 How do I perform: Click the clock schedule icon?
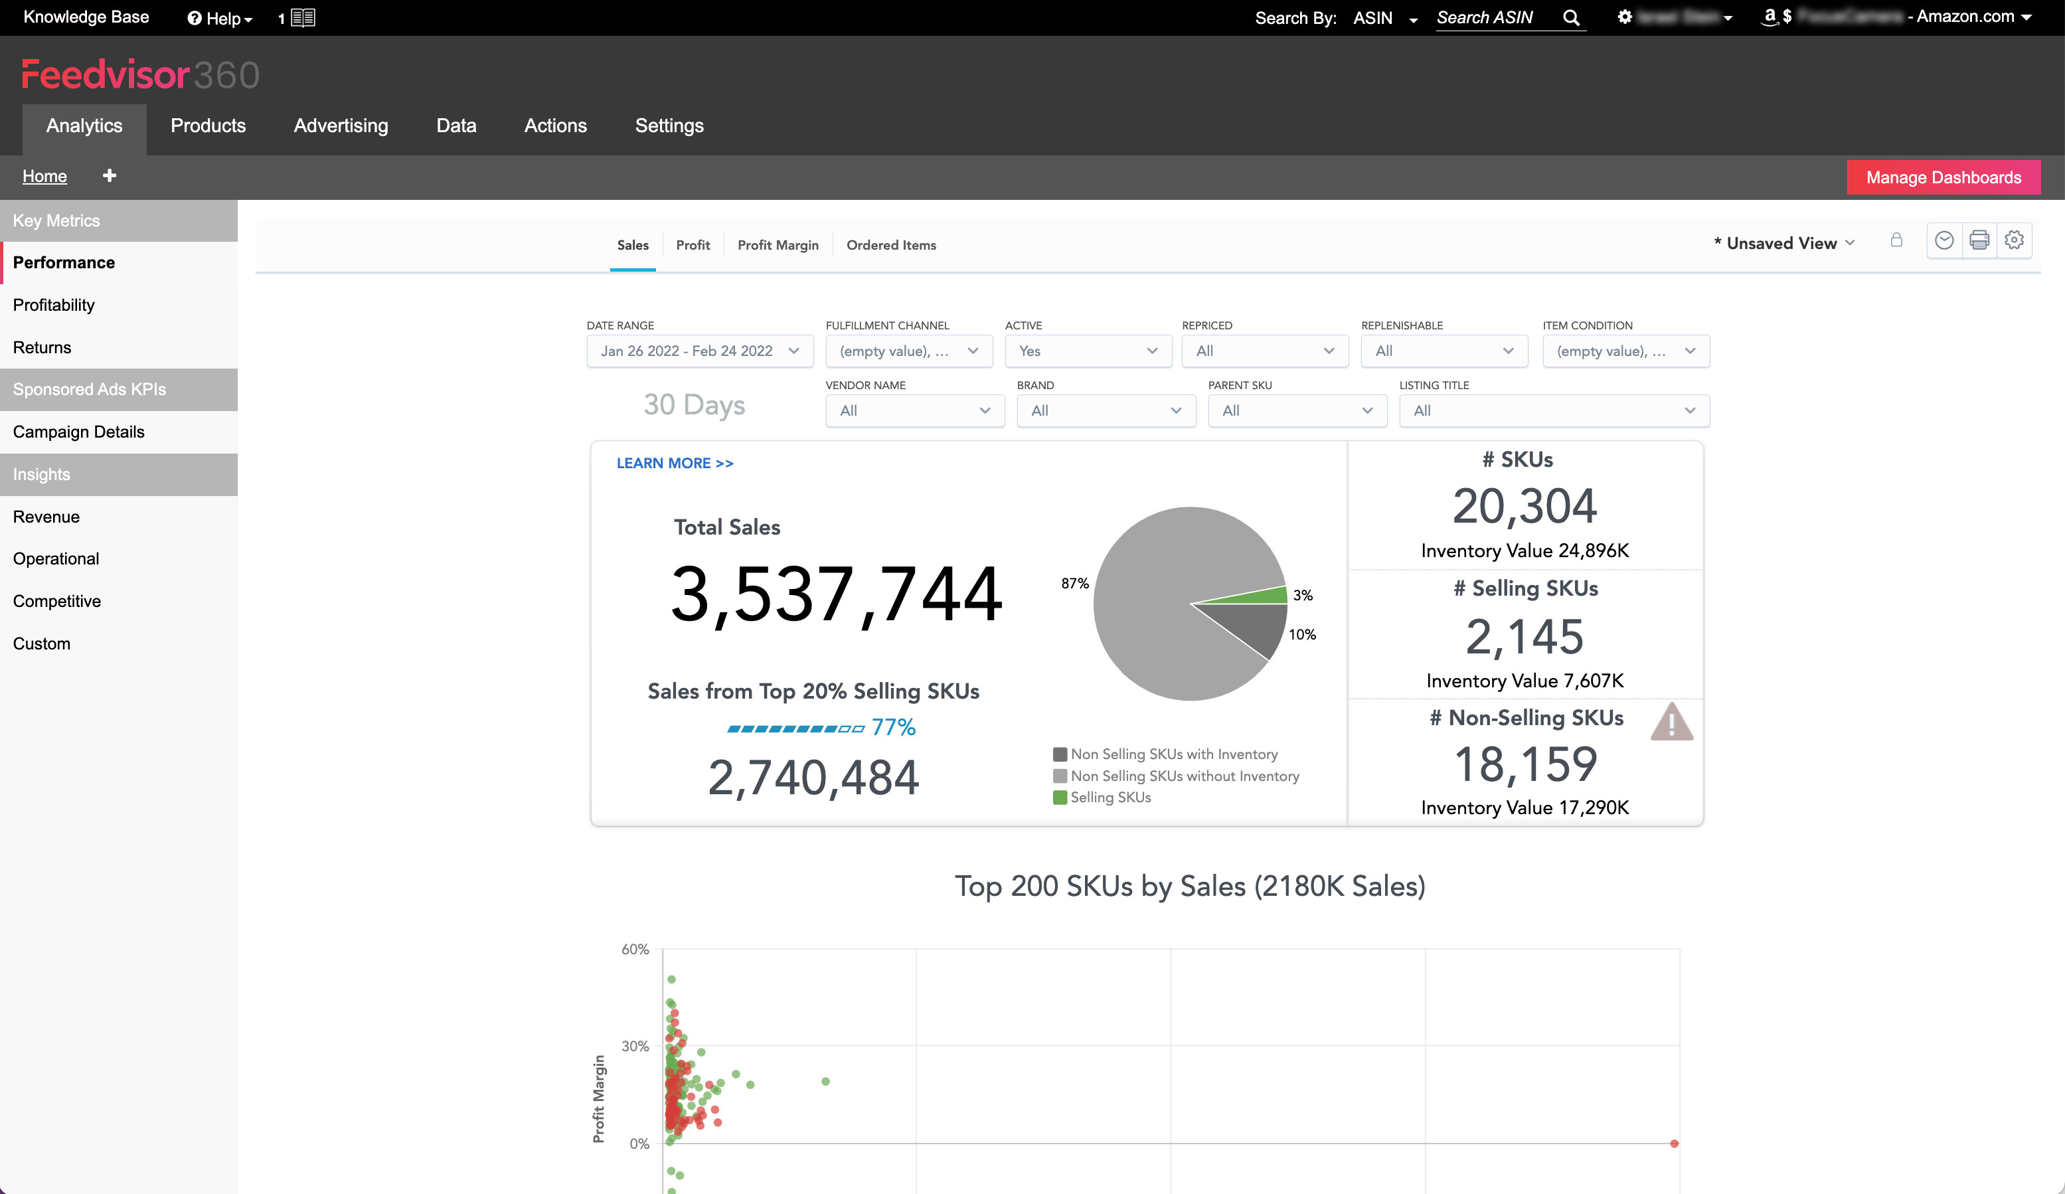[x=1943, y=240]
